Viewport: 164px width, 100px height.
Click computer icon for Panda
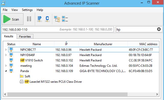click(x=11, y=71)
